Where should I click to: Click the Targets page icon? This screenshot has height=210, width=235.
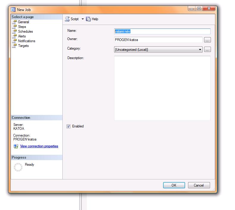pos(14,46)
